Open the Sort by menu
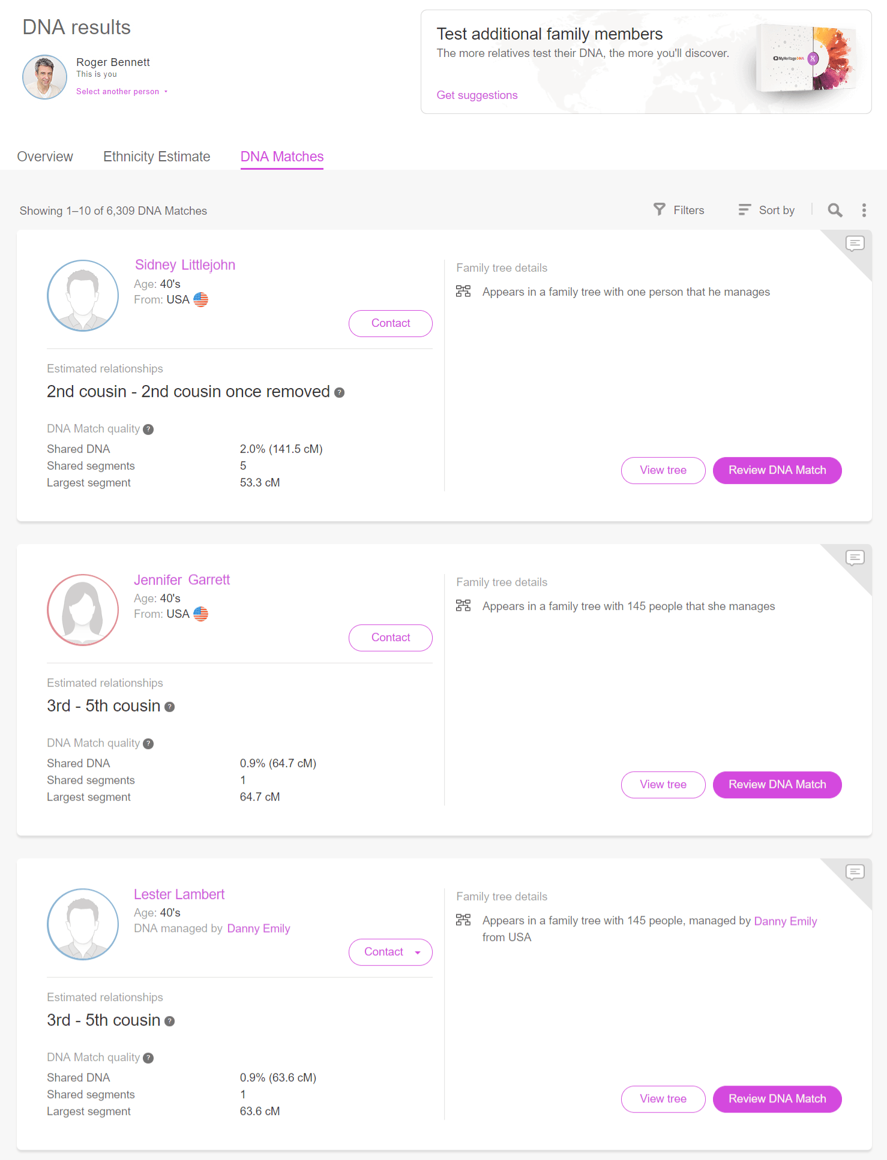Viewport: 887px width, 1160px height. (766, 210)
